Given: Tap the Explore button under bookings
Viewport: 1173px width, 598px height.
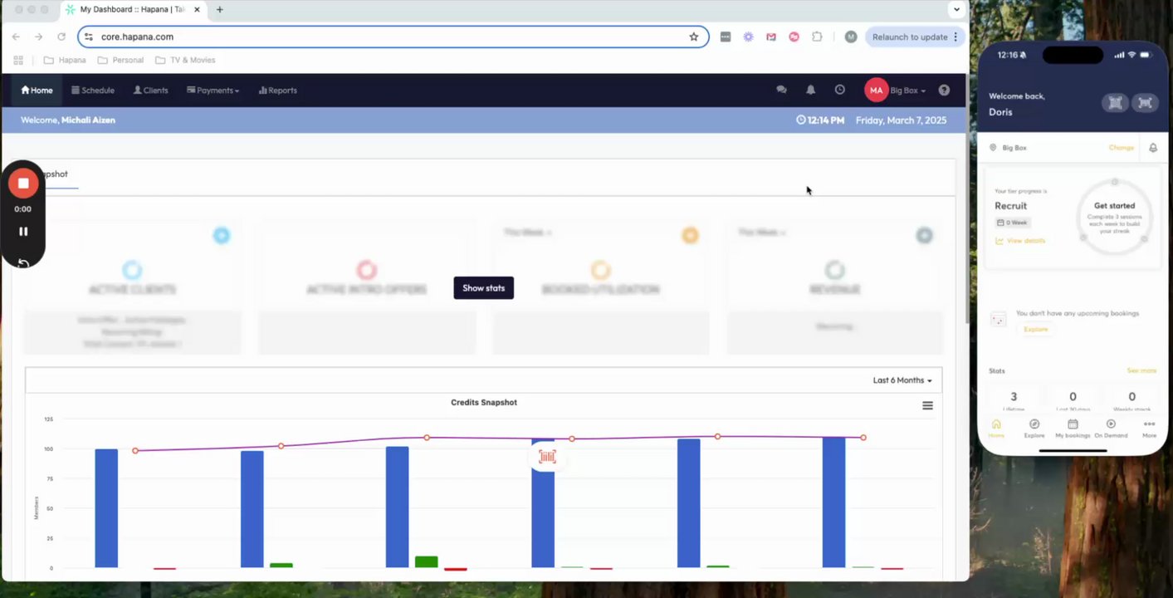Looking at the screenshot, I should pyautogui.click(x=1035, y=330).
